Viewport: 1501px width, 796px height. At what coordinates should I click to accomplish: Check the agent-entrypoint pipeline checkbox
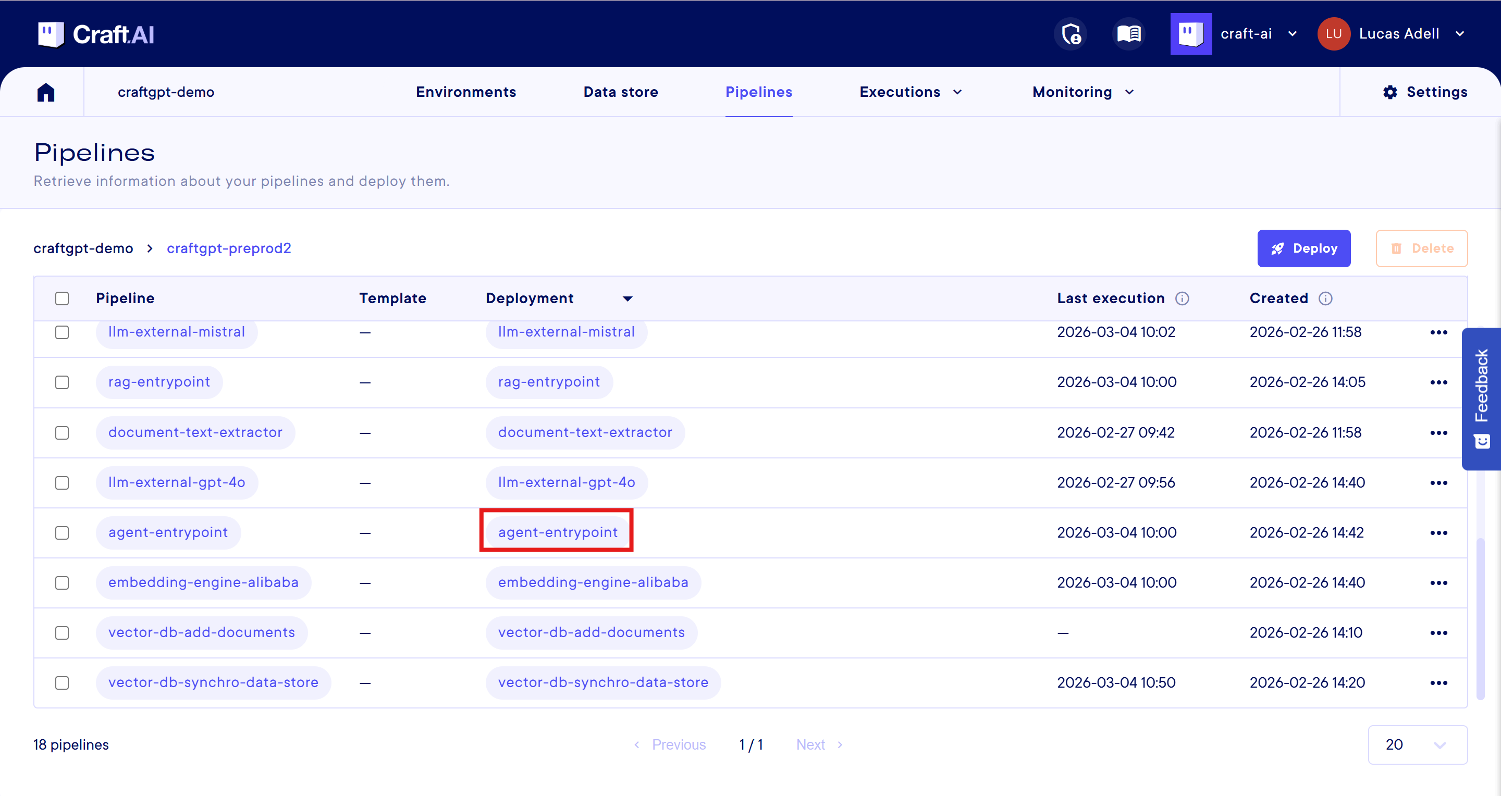[x=62, y=533]
